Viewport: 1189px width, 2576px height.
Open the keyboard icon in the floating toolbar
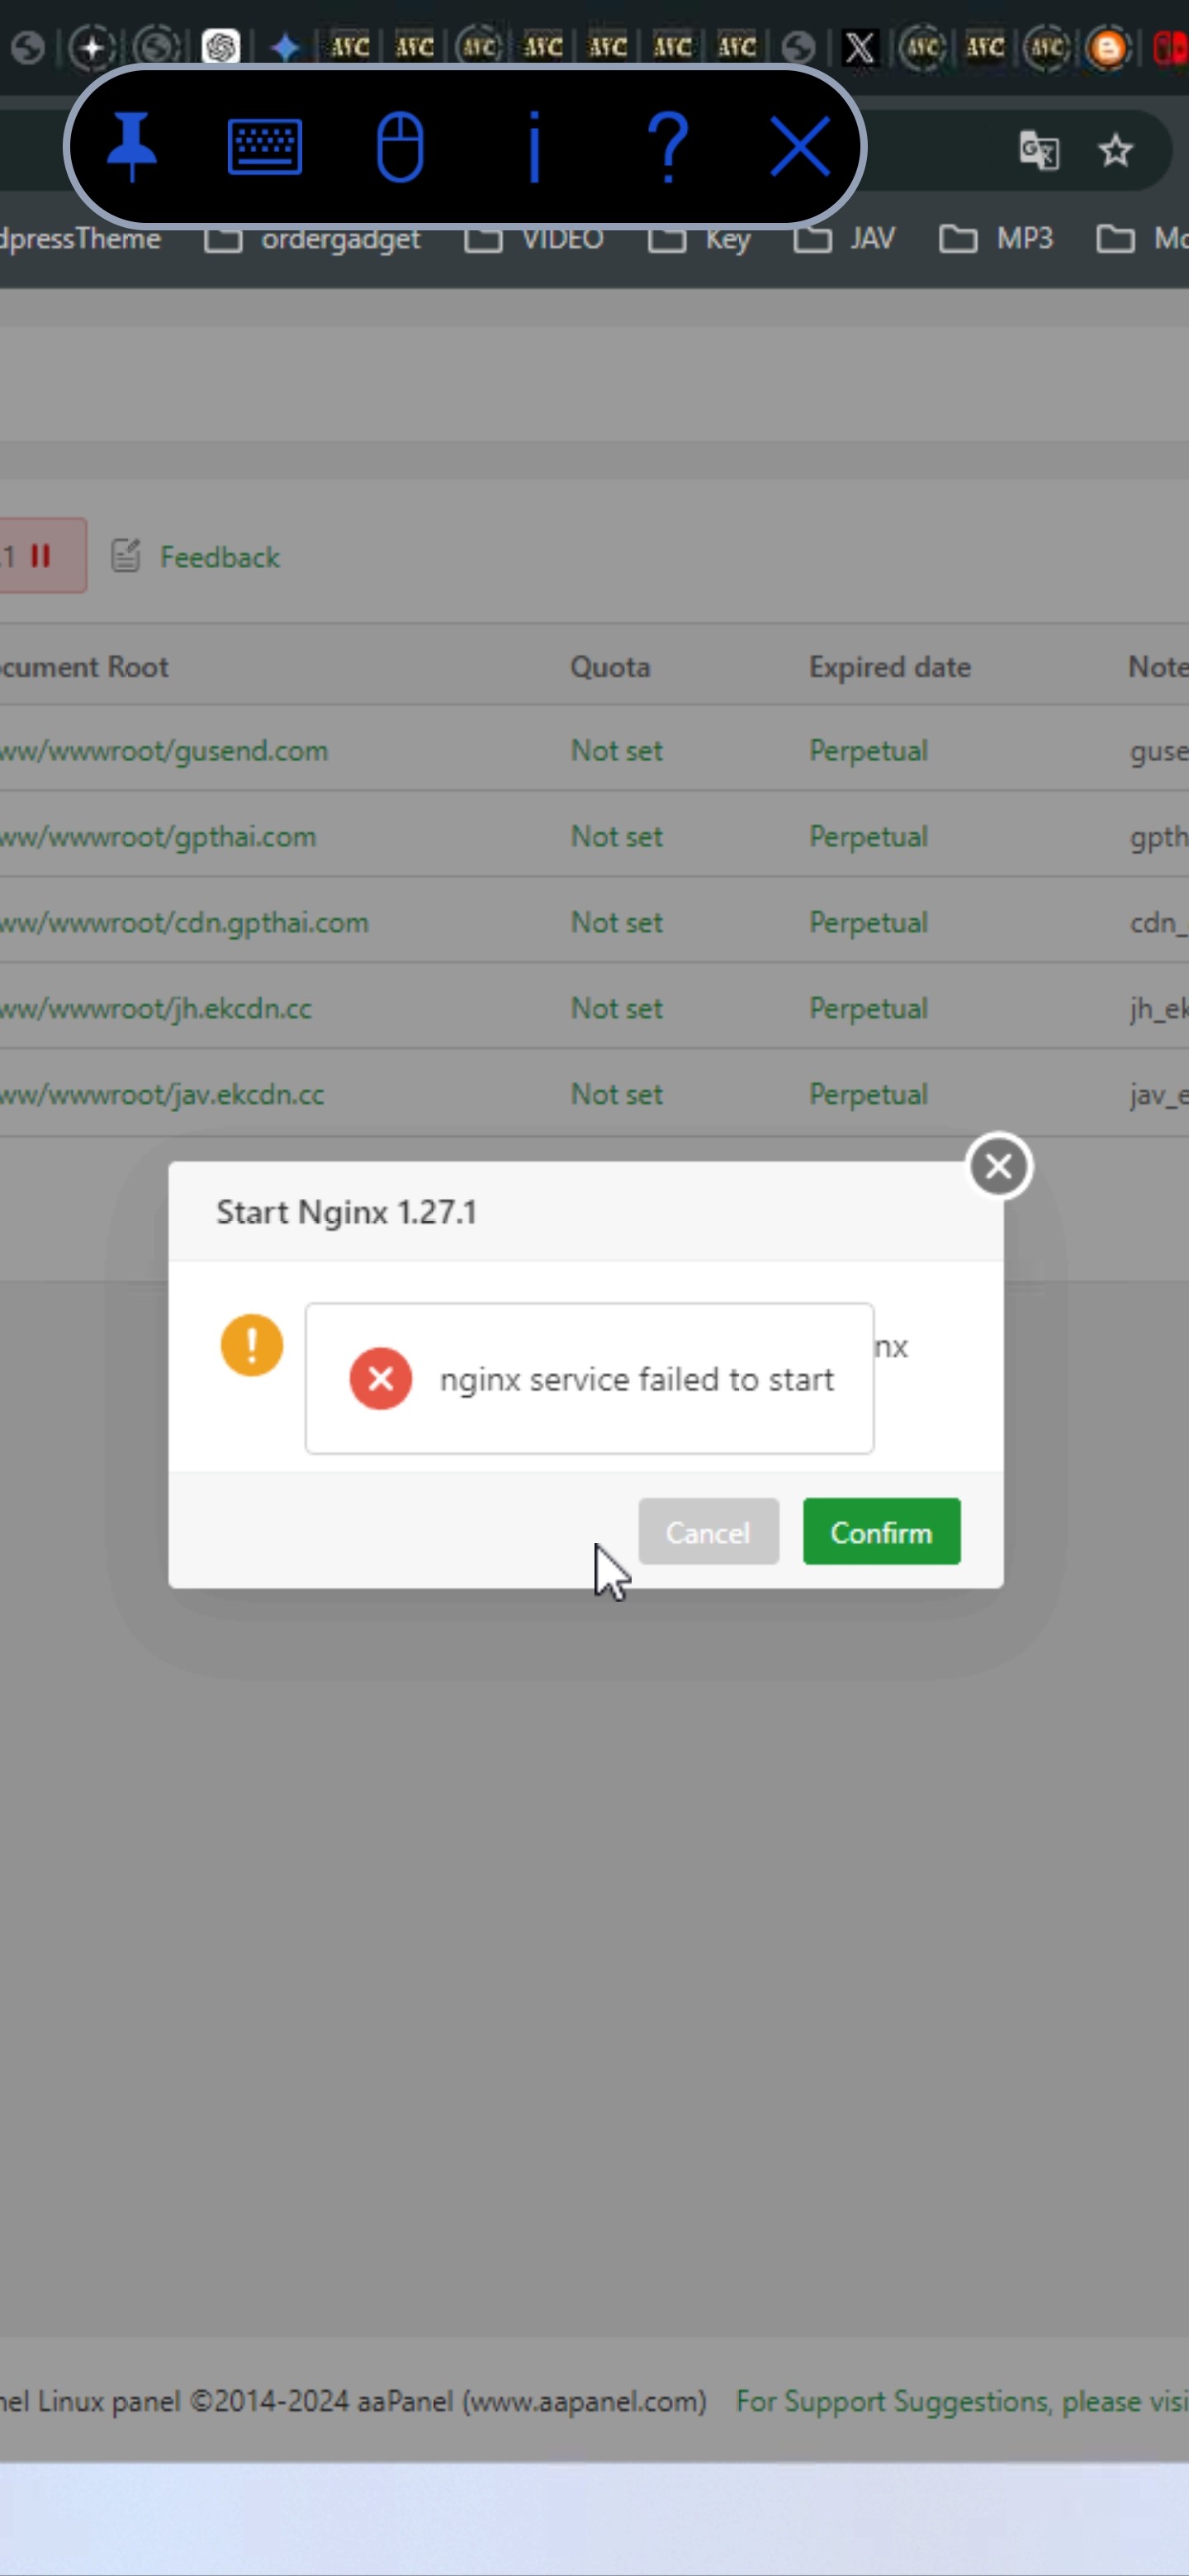[x=265, y=147]
